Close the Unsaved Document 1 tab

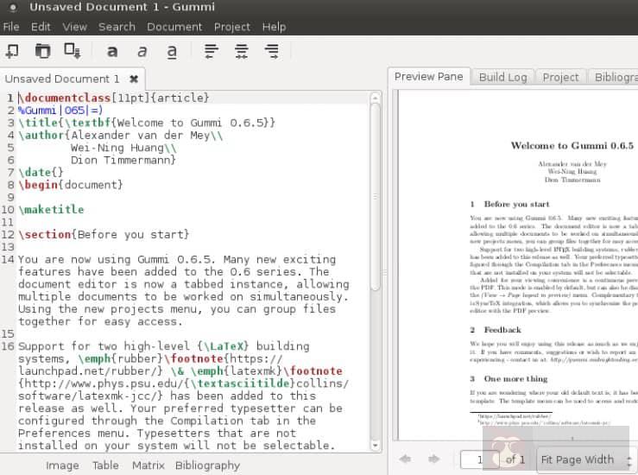(134, 79)
